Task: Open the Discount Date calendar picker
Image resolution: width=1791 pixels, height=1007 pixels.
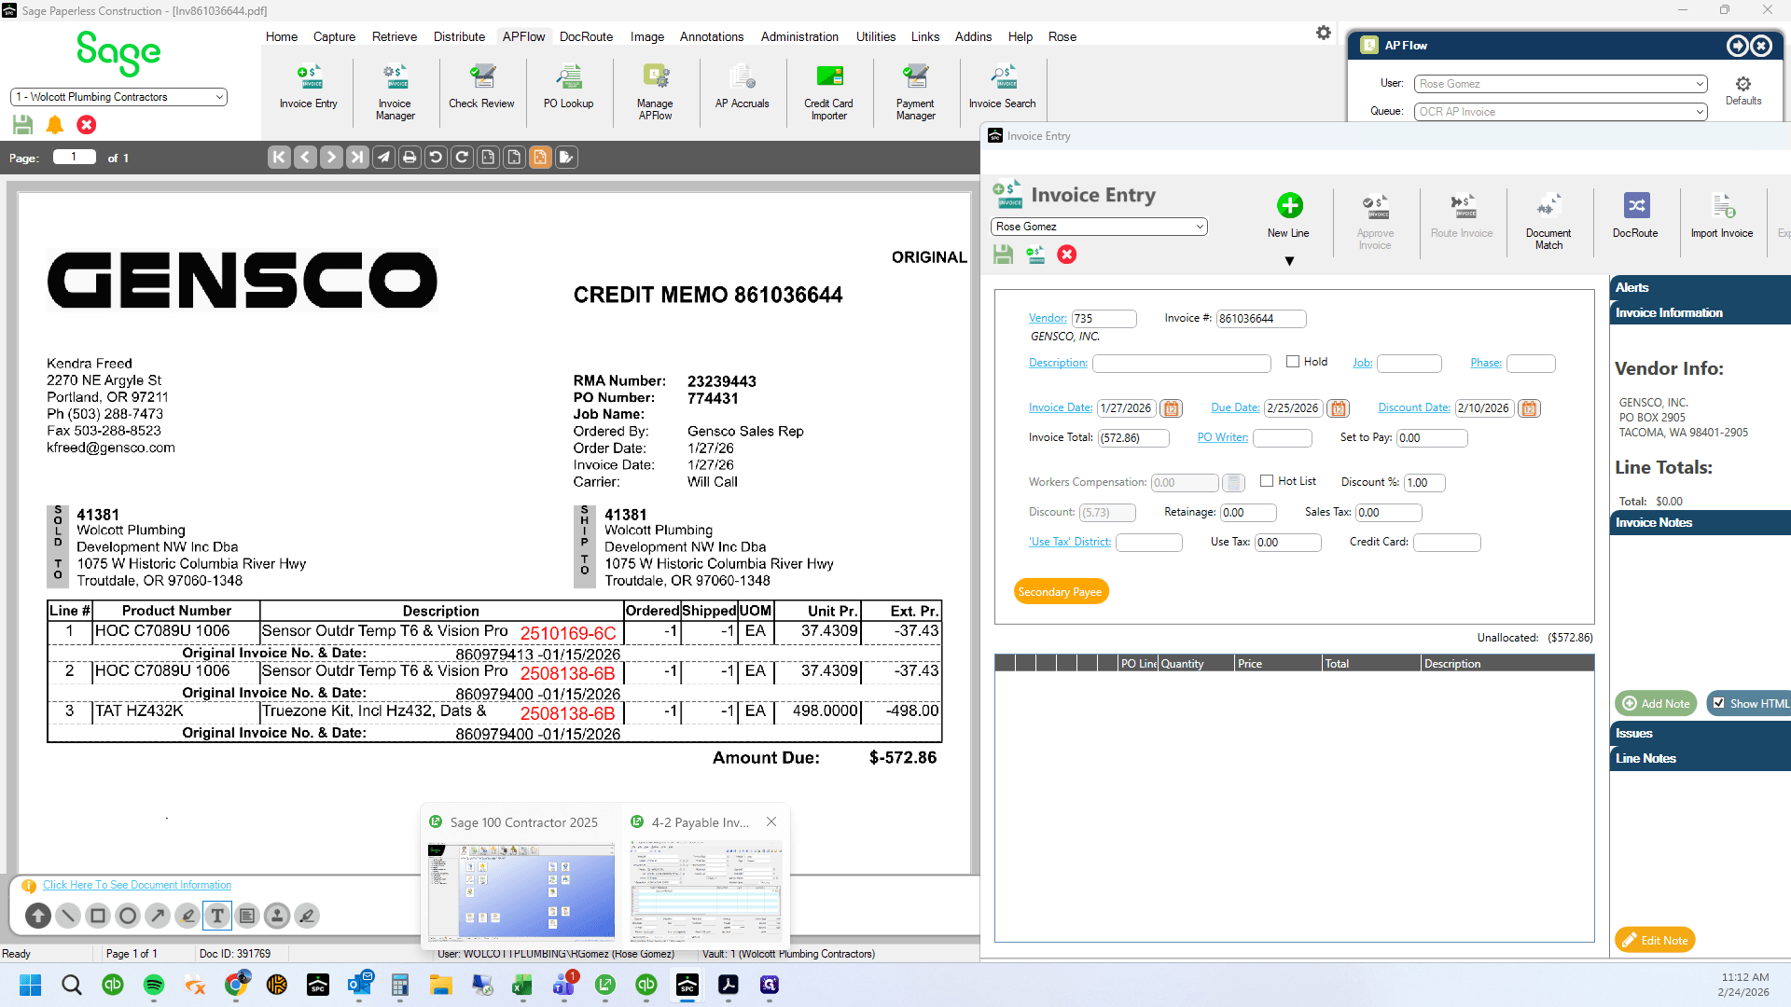Action: [1529, 408]
